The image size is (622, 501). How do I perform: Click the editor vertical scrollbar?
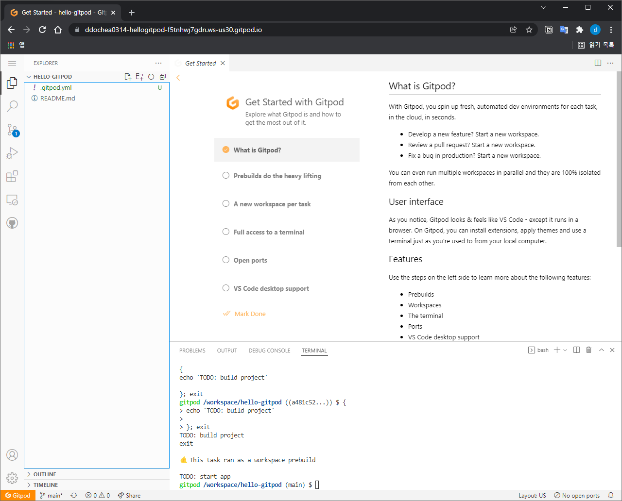619,160
